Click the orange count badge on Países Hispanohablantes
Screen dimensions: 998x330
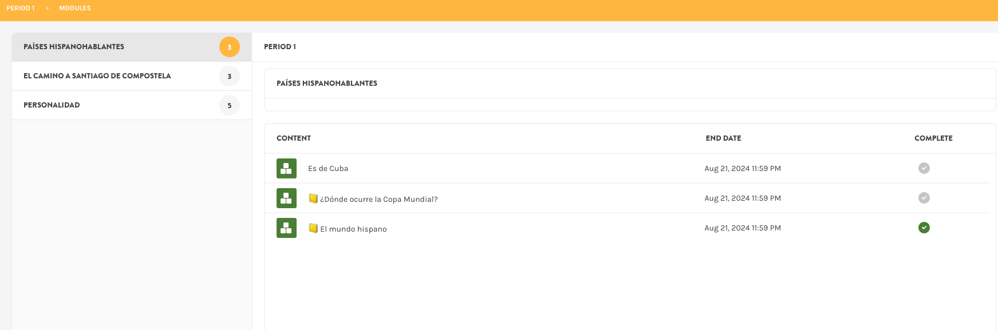(230, 47)
